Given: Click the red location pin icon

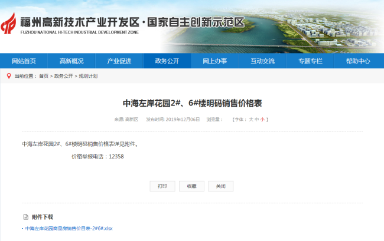Looking at the screenshot, I should pyautogui.click(x=9, y=76).
